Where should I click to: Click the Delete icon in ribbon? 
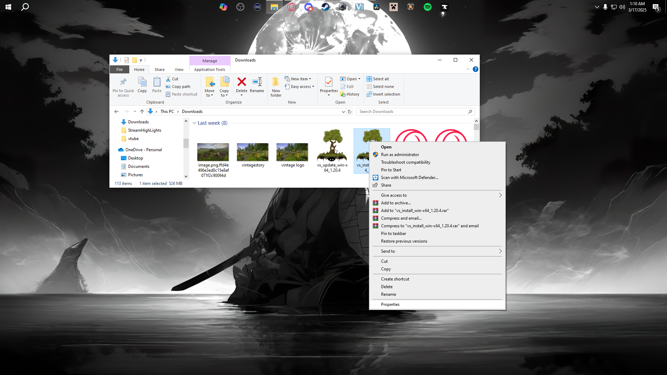click(241, 82)
